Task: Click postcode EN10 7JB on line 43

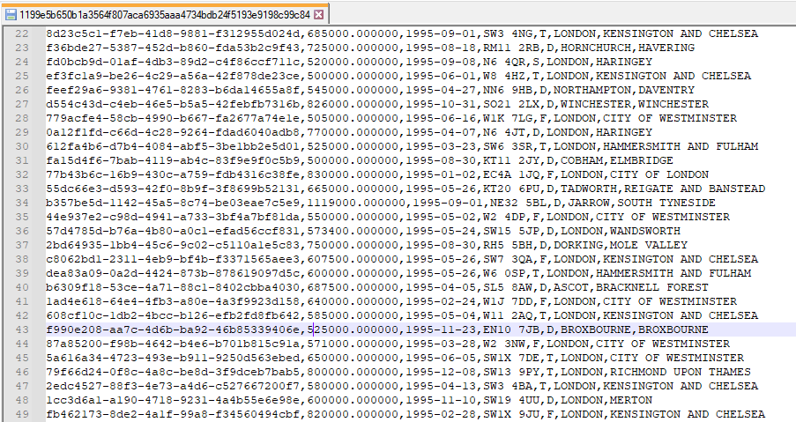Action: click(511, 329)
